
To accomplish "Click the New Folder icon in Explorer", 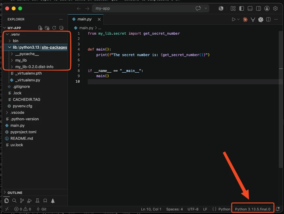I will (47, 28).
